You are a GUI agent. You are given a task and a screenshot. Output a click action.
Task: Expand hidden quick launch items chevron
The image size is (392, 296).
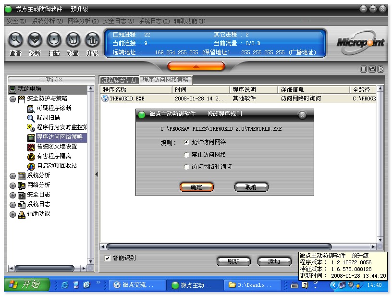click(x=98, y=283)
